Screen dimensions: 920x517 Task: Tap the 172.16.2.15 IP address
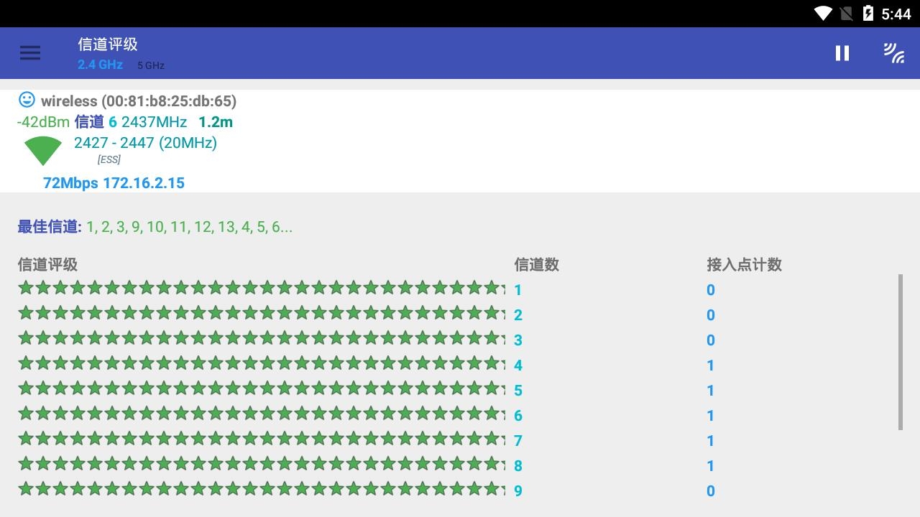pos(144,183)
